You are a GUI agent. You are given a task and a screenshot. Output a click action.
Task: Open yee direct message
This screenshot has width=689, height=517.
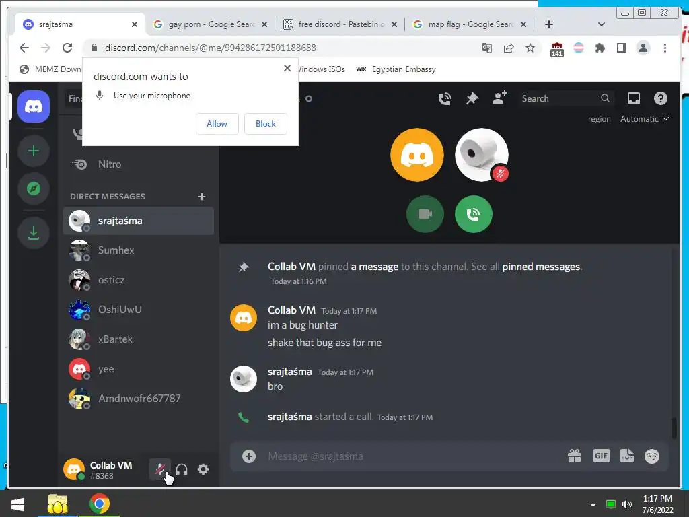tap(139, 369)
